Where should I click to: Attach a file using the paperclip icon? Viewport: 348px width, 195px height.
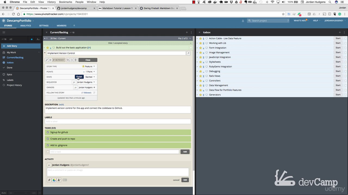(x=49, y=180)
